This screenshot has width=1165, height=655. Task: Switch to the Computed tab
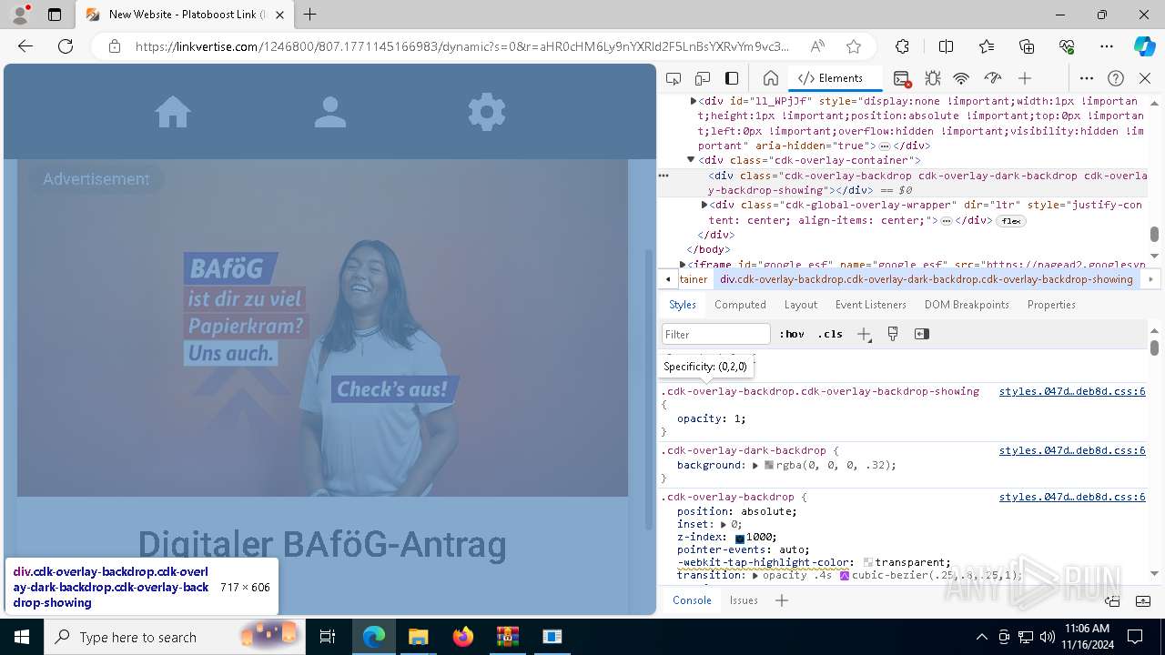[x=740, y=305]
